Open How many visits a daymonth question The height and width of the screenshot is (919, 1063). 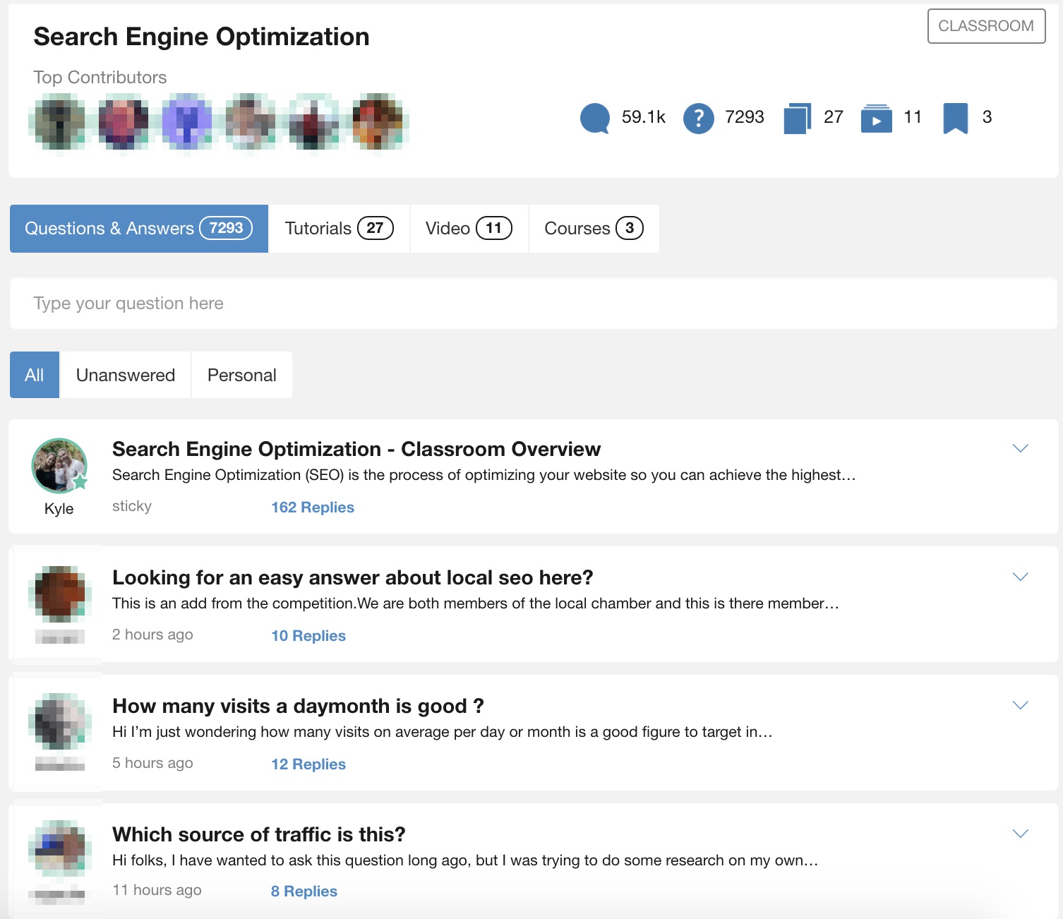(298, 706)
